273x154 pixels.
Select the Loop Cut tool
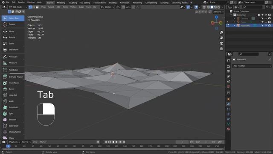point(13,95)
